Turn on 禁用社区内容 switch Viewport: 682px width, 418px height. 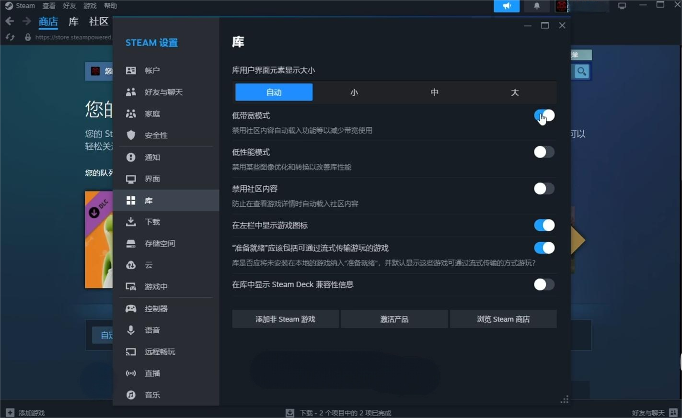[x=544, y=189]
